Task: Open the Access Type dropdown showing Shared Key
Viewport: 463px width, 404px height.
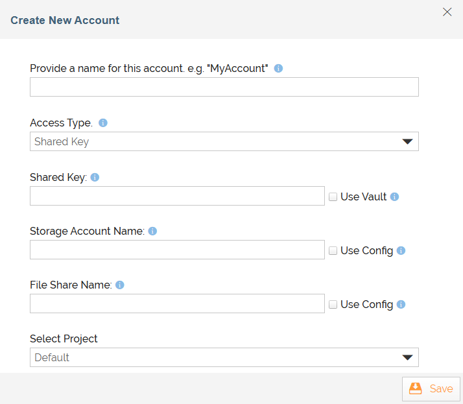Action: click(x=224, y=141)
